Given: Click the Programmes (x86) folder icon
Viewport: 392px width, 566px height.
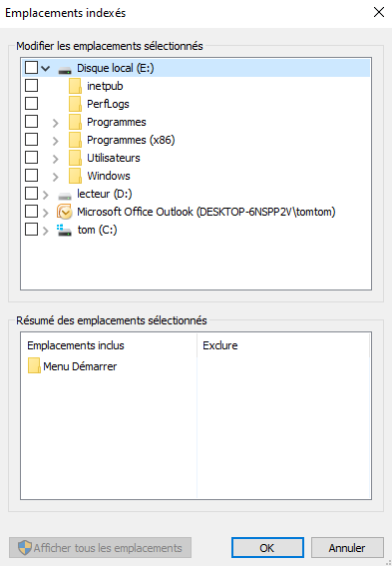Looking at the screenshot, I should point(75,140).
